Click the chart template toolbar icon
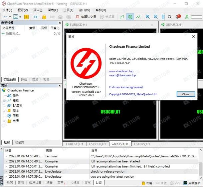This screenshot has height=187, width=203. coord(16,17)
